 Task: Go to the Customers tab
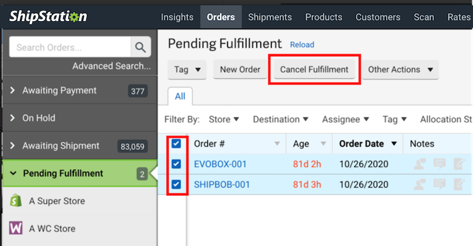[x=378, y=17]
